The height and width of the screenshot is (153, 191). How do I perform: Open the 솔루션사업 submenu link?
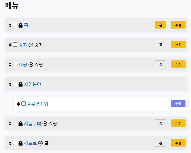click(x=38, y=104)
